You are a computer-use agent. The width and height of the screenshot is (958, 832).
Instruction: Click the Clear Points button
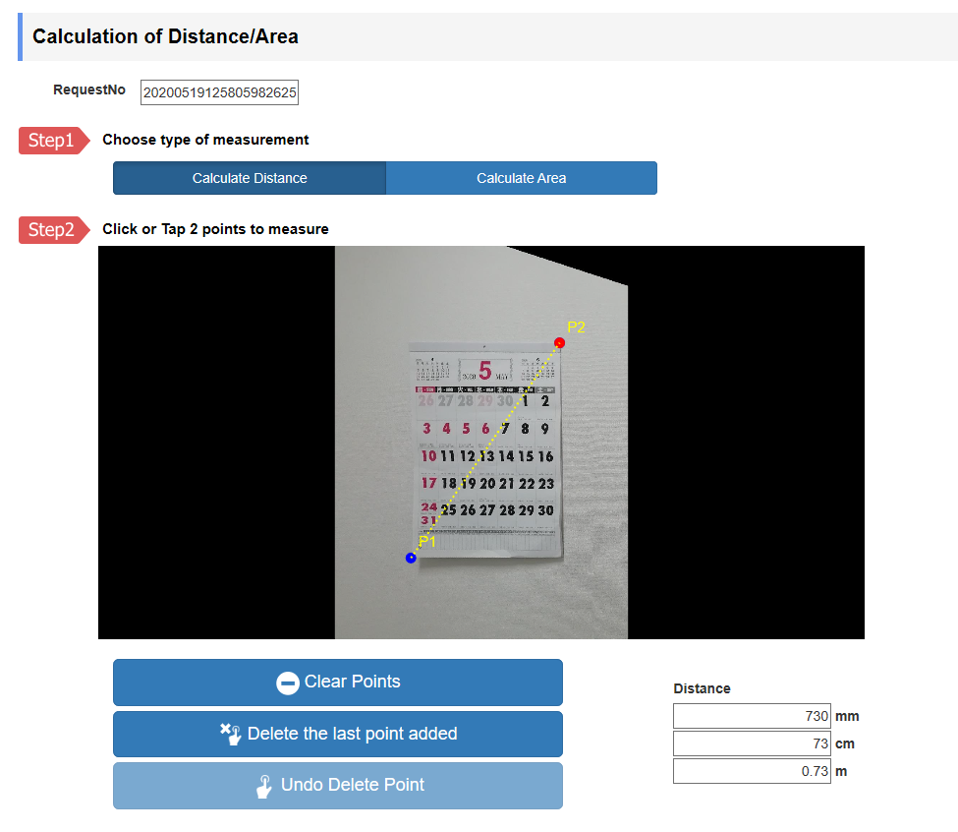click(338, 683)
